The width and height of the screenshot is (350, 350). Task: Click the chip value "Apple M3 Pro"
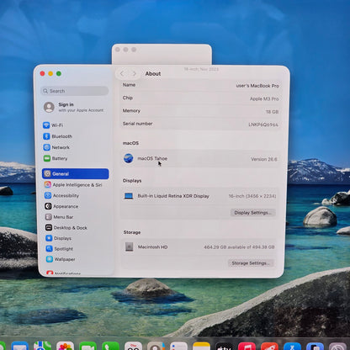264,98
